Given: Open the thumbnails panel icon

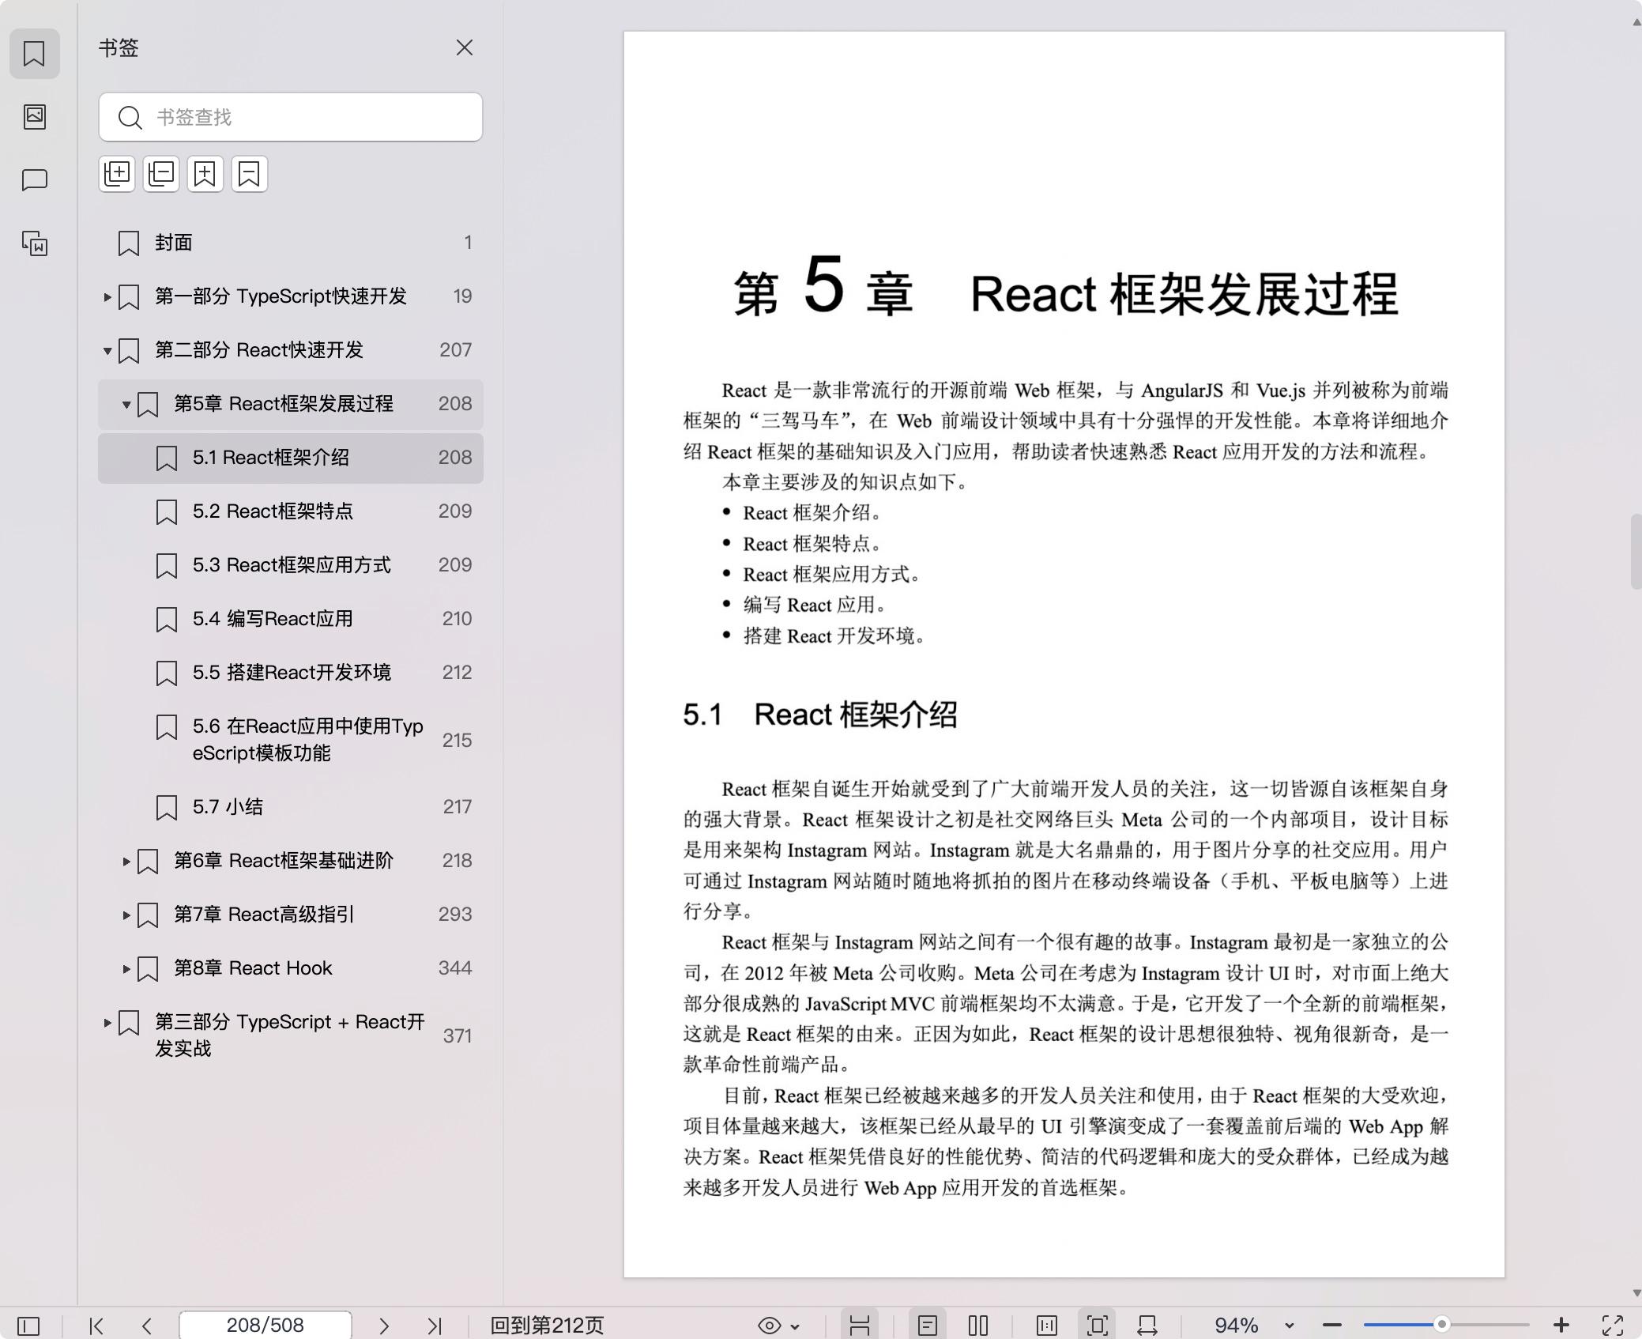Looking at the screenshot, I should pyautogui.click(x=34, y=117).
